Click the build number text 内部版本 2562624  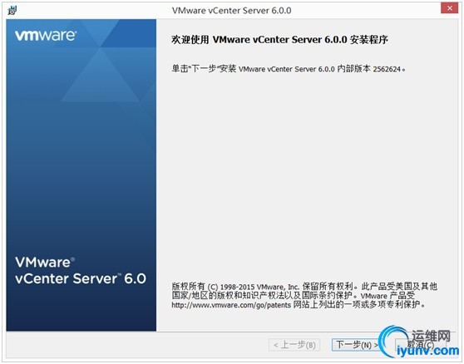pyautogui.click(x=369, y=69)
